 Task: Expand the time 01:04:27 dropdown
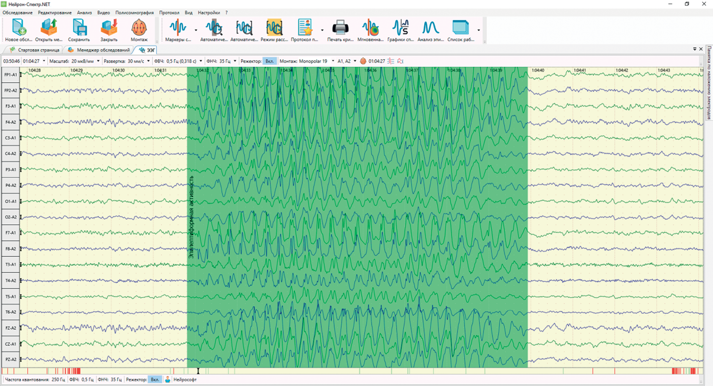pos(44,61)
